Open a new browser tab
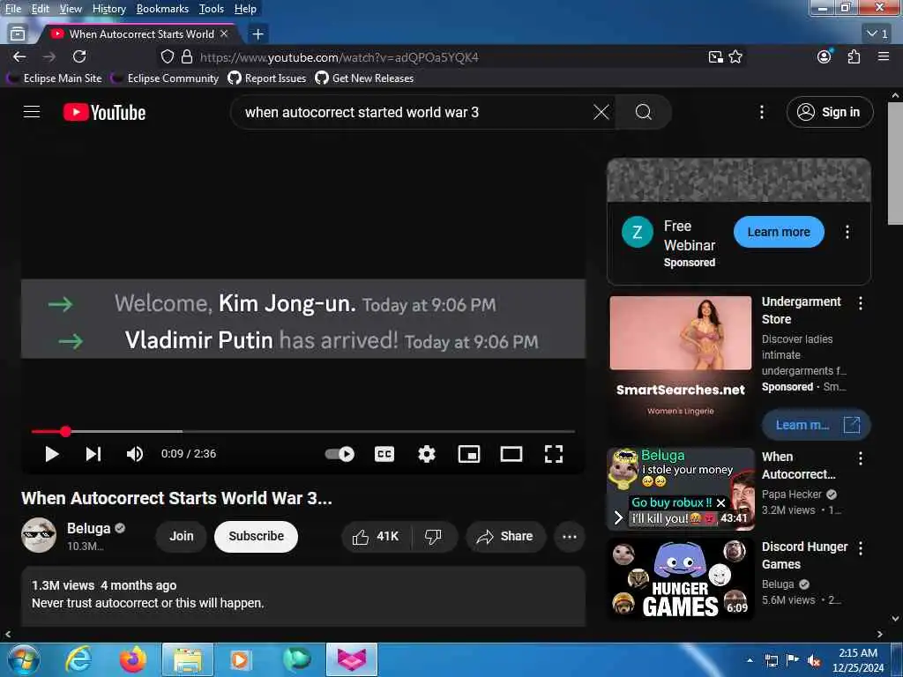The width and height of the screenshot is (903, 677). tap(258, 34)
